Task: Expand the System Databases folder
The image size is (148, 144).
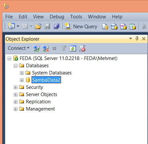Action: [x=22, y=73]
